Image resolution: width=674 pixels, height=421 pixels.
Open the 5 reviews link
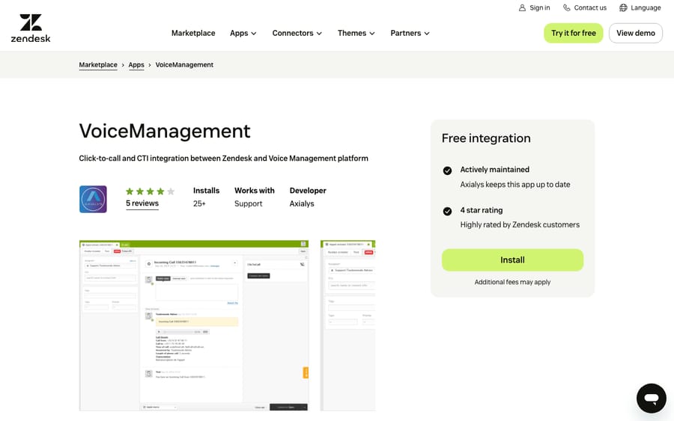142,203
